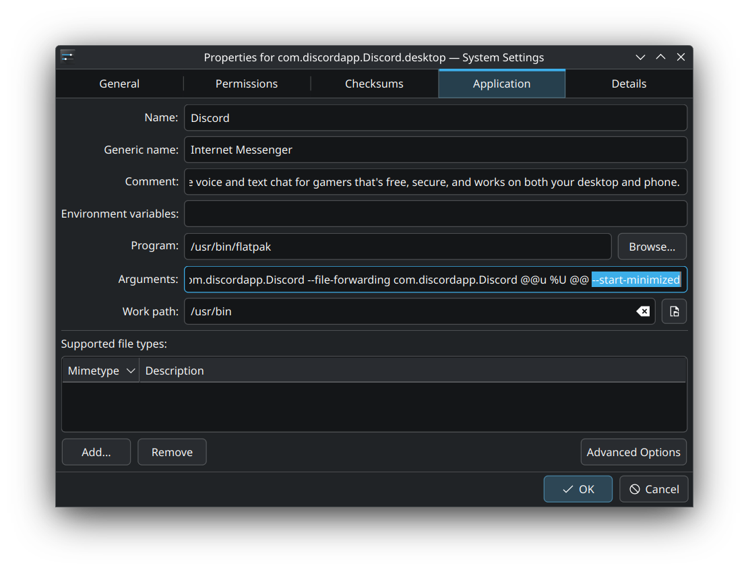
Task: Remove the selected file type
Action: (172, 452)
